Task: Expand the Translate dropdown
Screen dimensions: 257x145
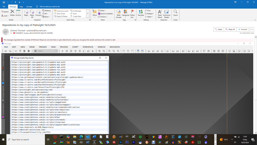Action: (x=141, y=14)
